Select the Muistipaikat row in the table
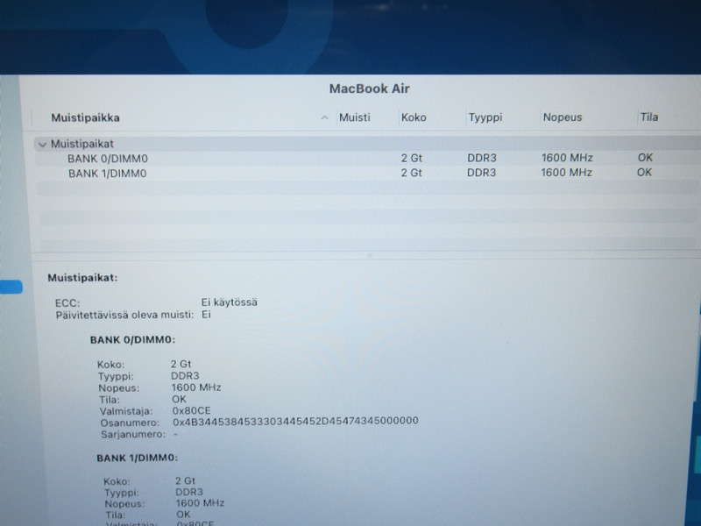This screenshot has width=701, height=526. tap(366, 144)
